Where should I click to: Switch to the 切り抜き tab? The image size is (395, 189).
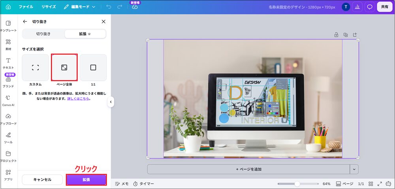coord(43,34)
